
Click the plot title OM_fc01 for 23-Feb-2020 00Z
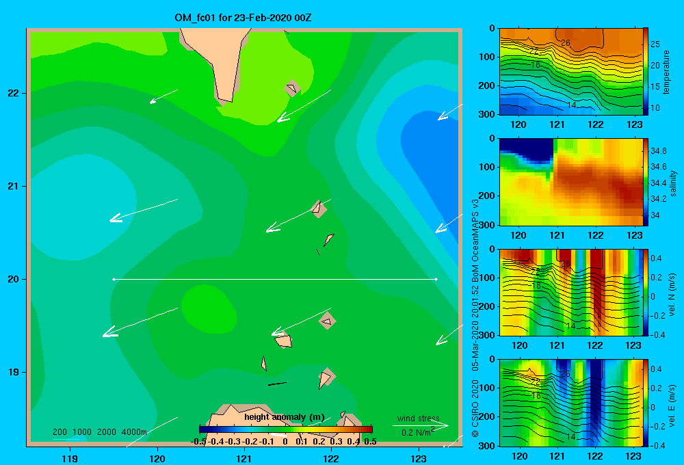pos(243,18)
